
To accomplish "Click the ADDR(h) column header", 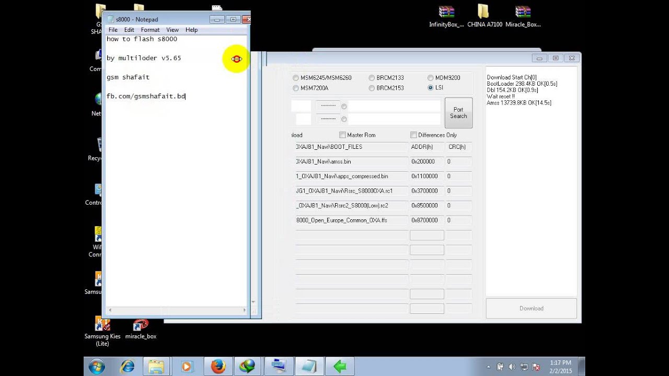I will 426,147.
